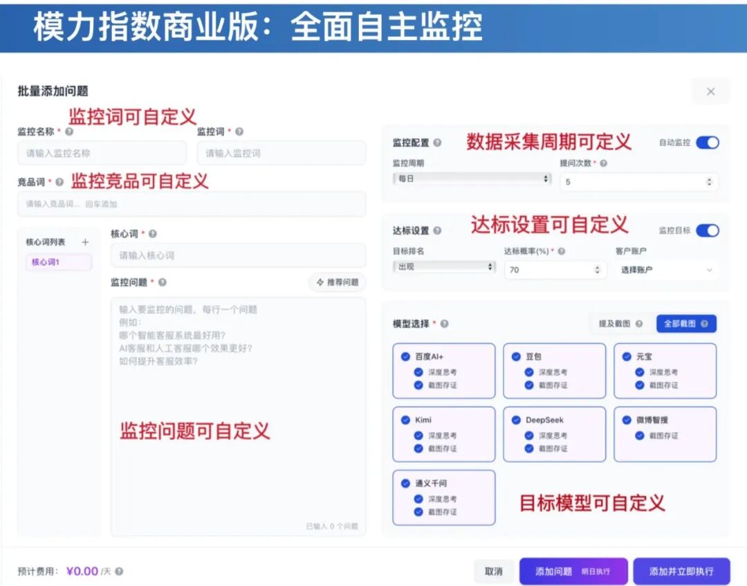The image size is (747, 586).
Task: Click the help icon next to 监控名称
Action: point(70,131)
